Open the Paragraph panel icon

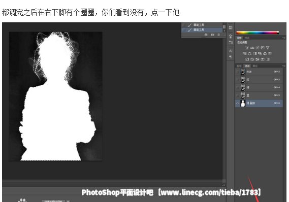tap(231, 57)
